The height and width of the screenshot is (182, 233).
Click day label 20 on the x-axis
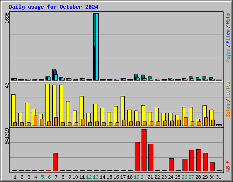pos(143,177)
